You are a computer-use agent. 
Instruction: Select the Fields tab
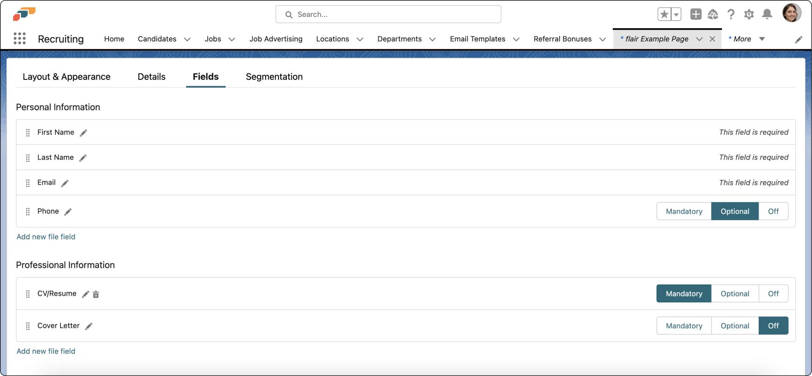pyautogui.click(x=206, y=76)
